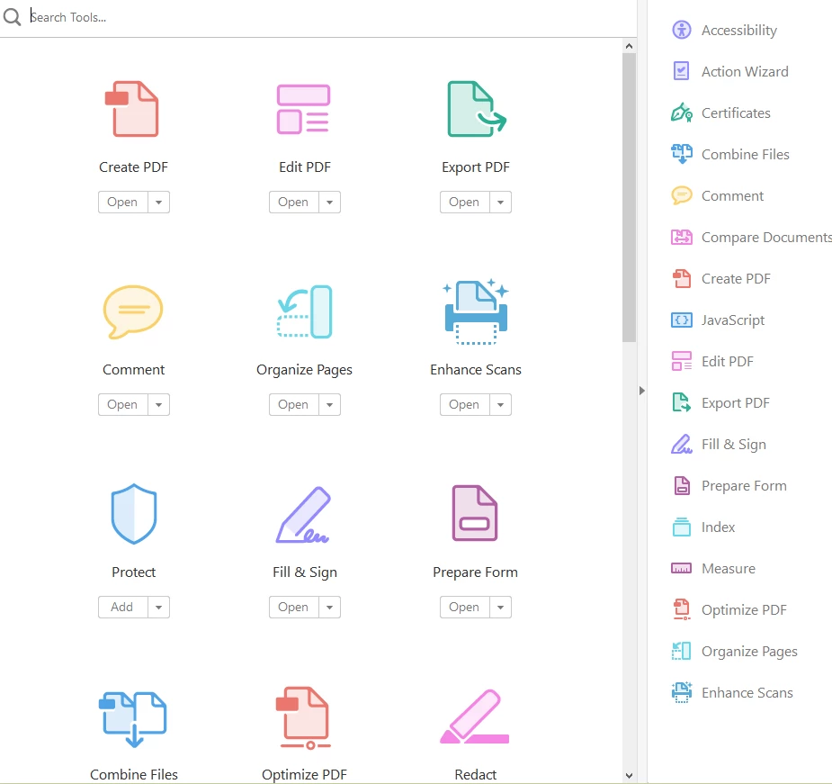
Task: Click Open button under Comment
Action: point(122,405)
